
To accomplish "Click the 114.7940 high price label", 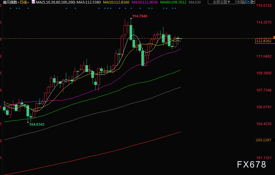I will [x=140, y=16].
